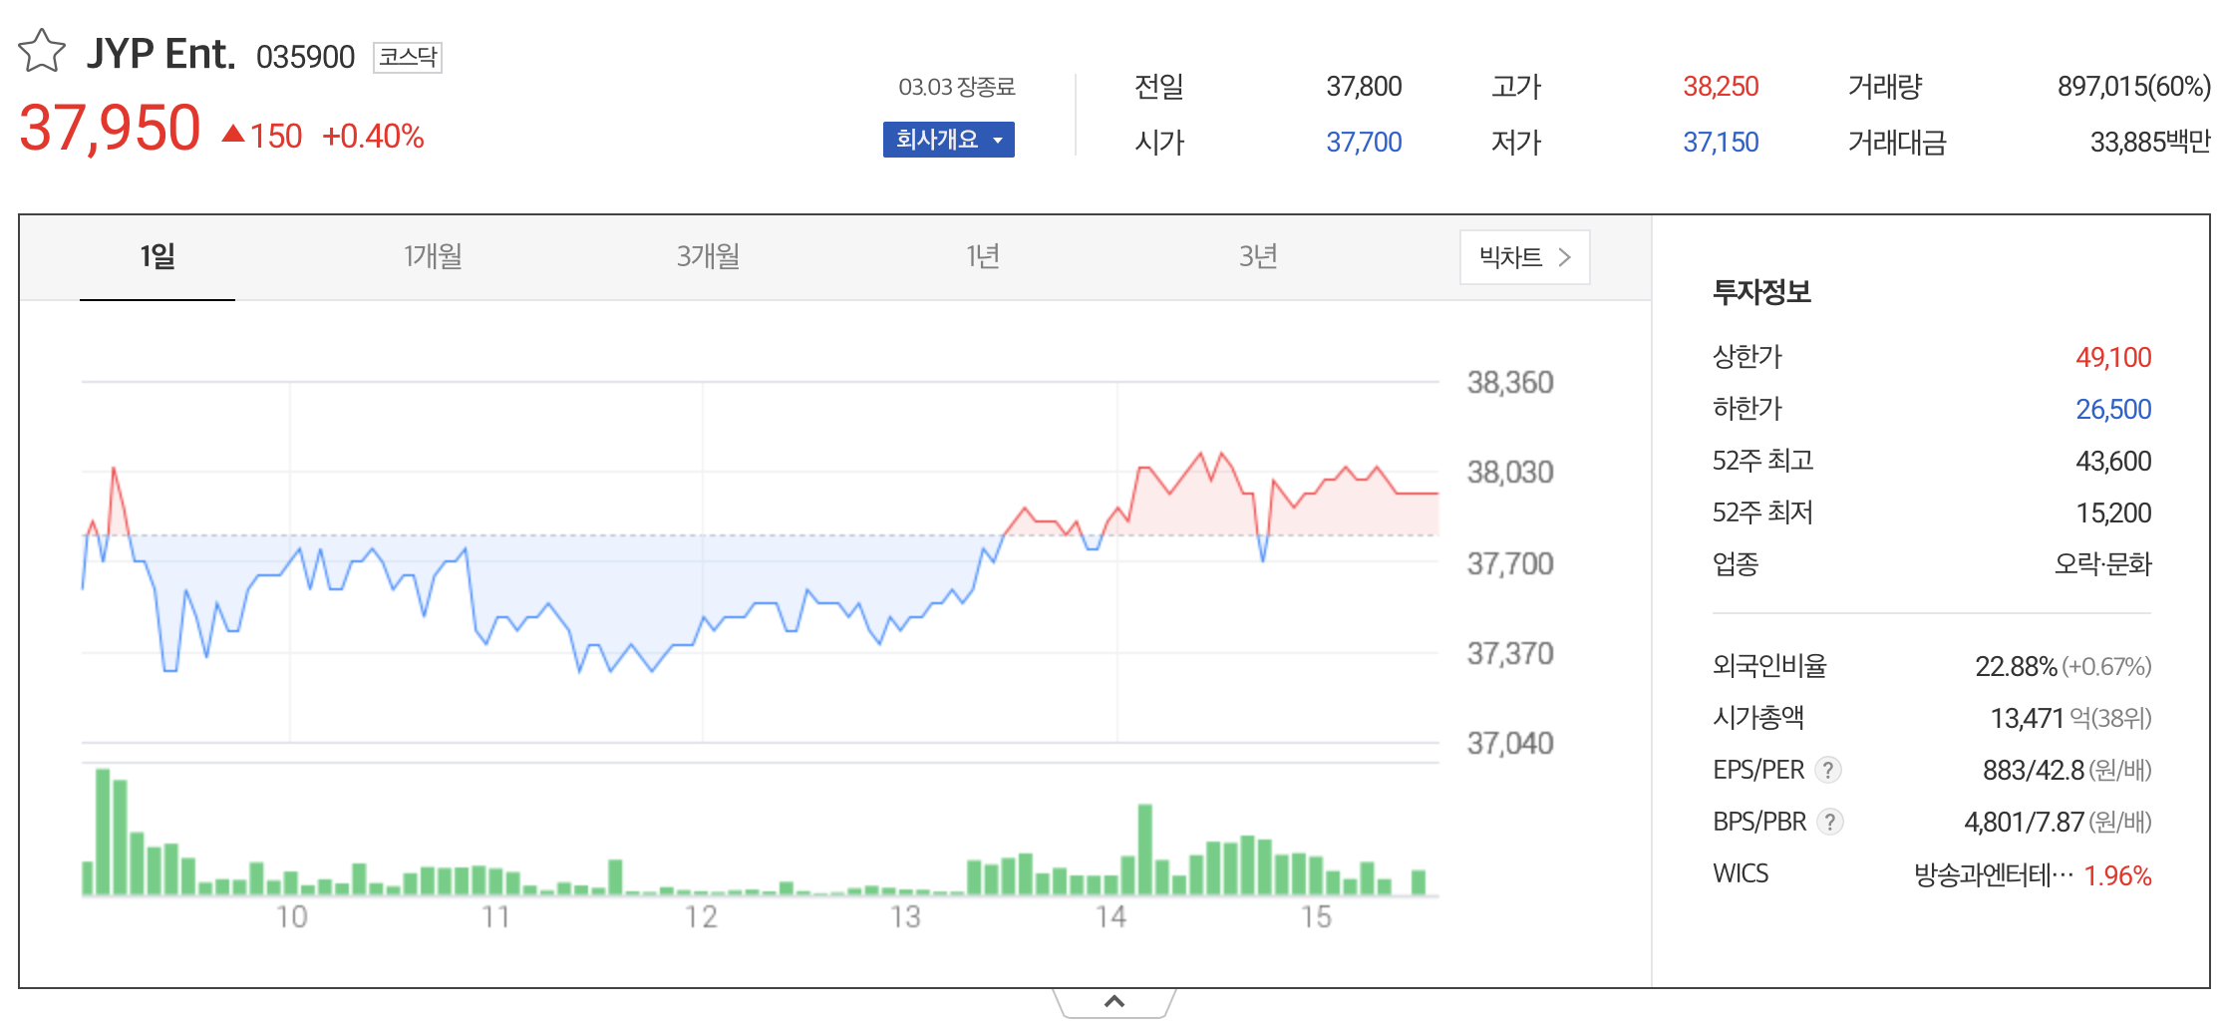Click the 52주 최저 value 15,200
This screenshot has height=1021, width=2223.
click(x=2113, y=512)
